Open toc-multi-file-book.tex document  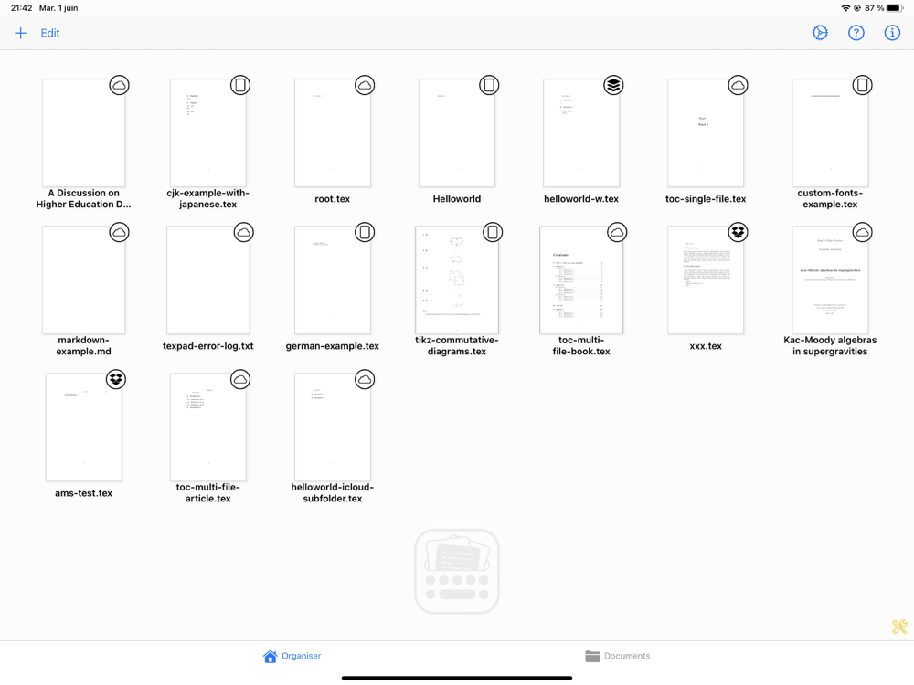581,280
